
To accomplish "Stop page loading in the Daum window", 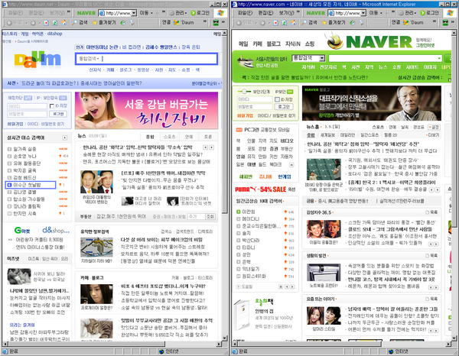I will [x=46, y=23].
